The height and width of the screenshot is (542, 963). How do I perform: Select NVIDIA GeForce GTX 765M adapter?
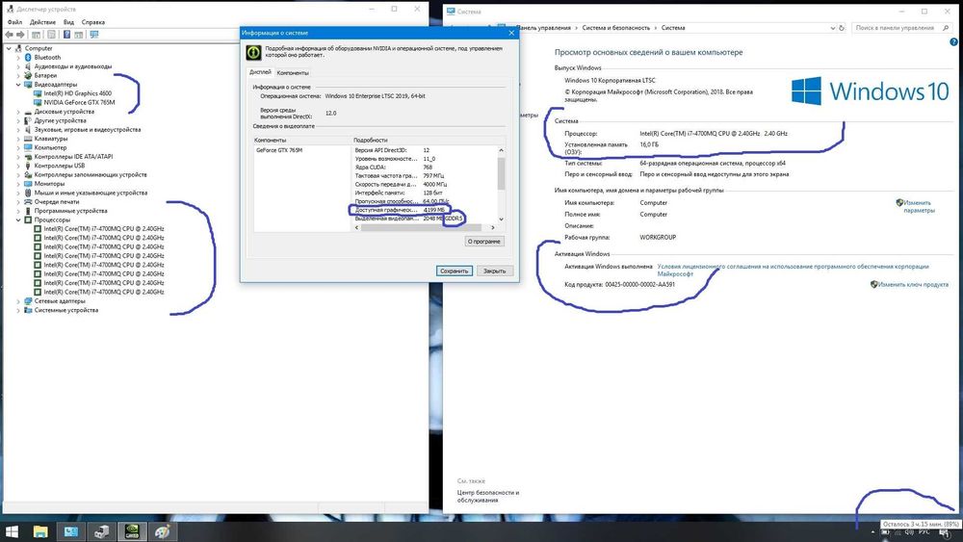point(79,102)
